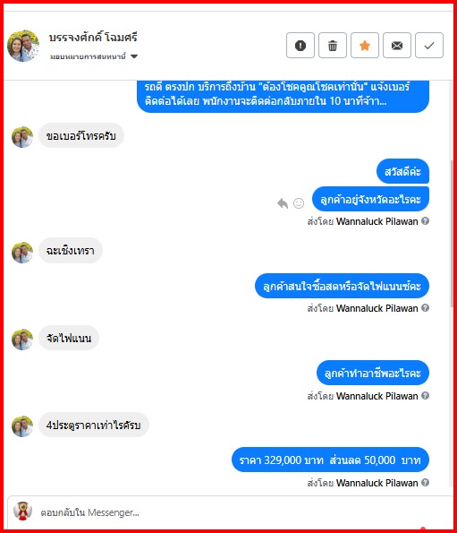Mark conversation as spam with exclamation icon

point(300,45)
